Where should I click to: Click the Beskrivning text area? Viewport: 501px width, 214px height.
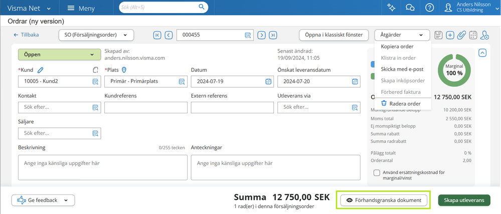(x=103, y=168)
